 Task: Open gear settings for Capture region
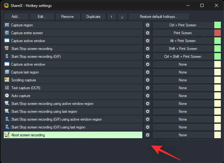point(147,25)
